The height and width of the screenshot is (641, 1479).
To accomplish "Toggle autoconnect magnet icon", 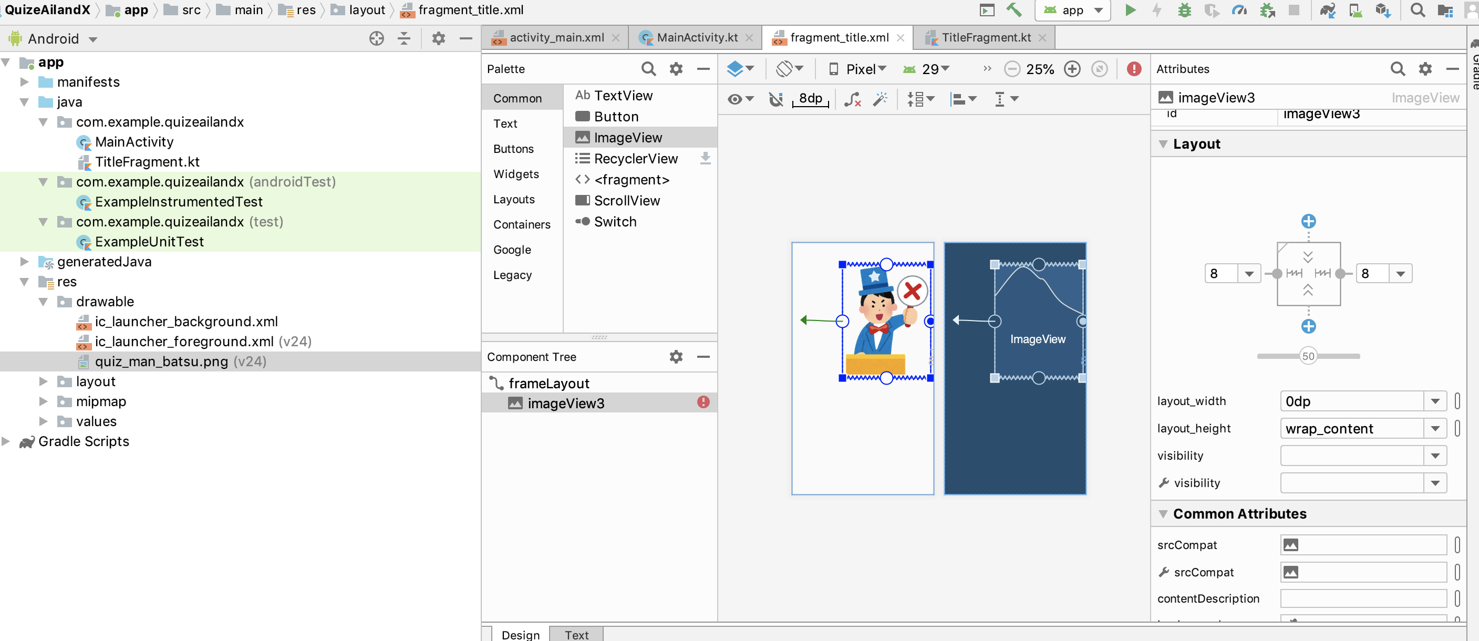I will pyautogui.click(x=775, y=99).
